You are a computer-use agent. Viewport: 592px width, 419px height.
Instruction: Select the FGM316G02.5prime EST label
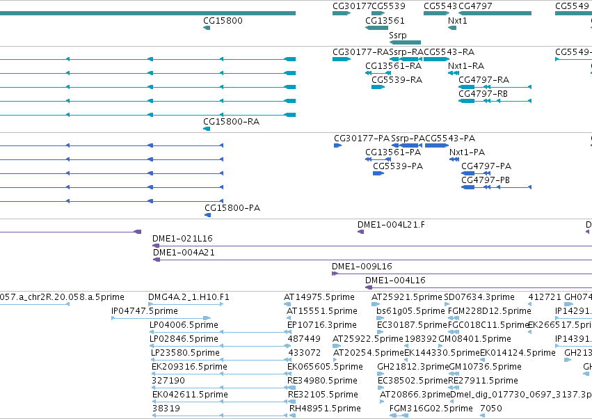click(431, 409)
